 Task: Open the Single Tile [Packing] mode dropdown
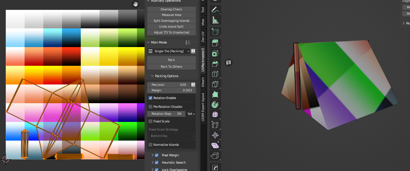coord(169,51)
